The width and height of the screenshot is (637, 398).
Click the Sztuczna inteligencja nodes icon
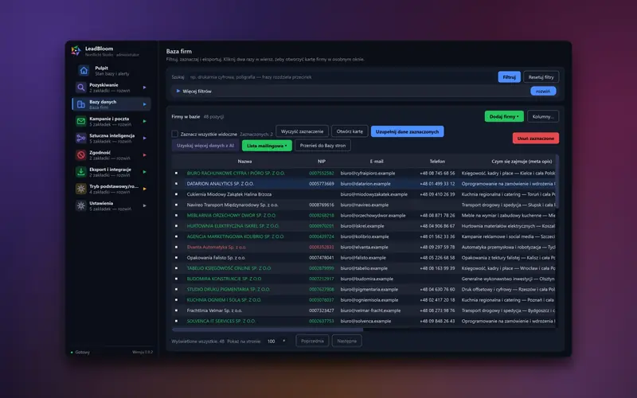tap(81, 138)
